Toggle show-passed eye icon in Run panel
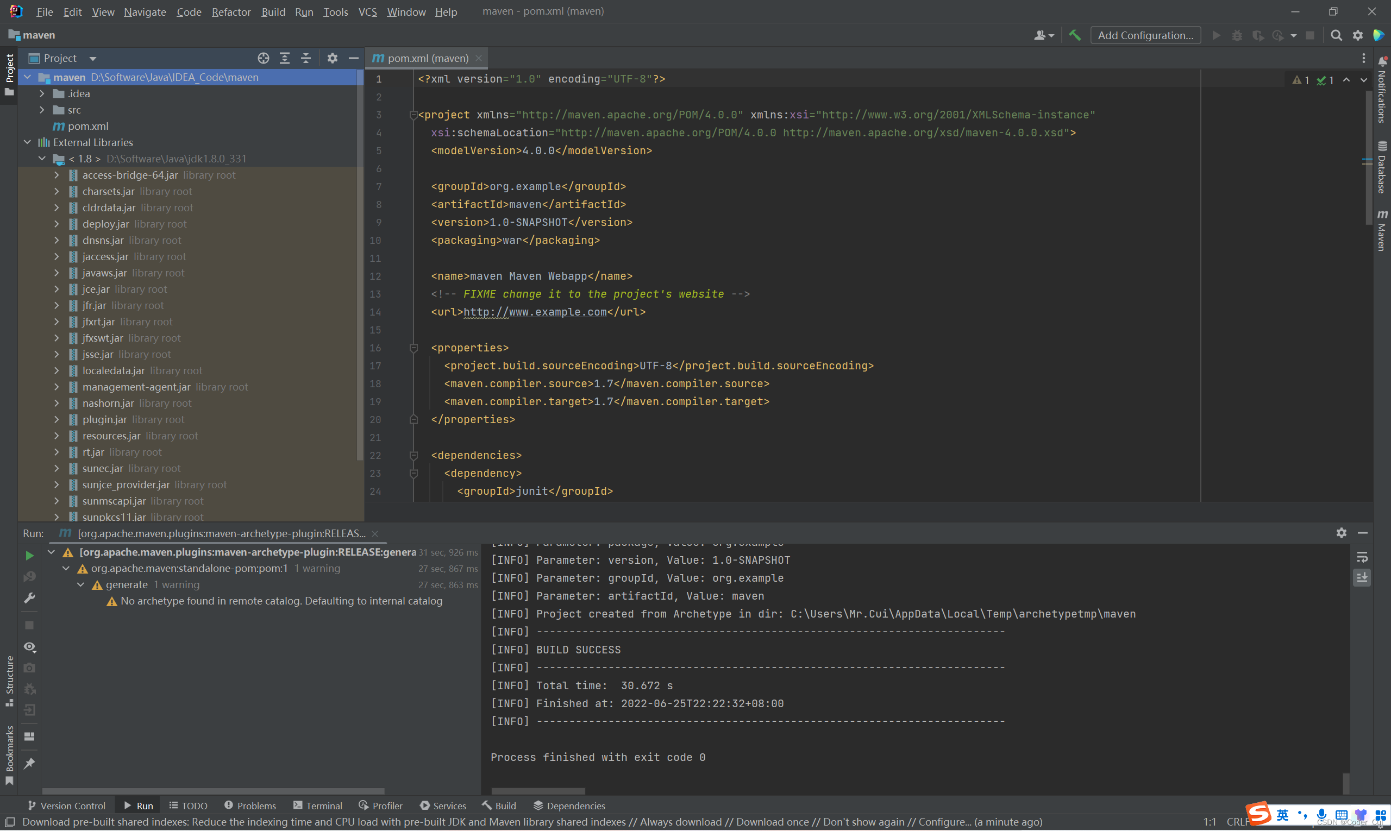 [x=30, y=647]
